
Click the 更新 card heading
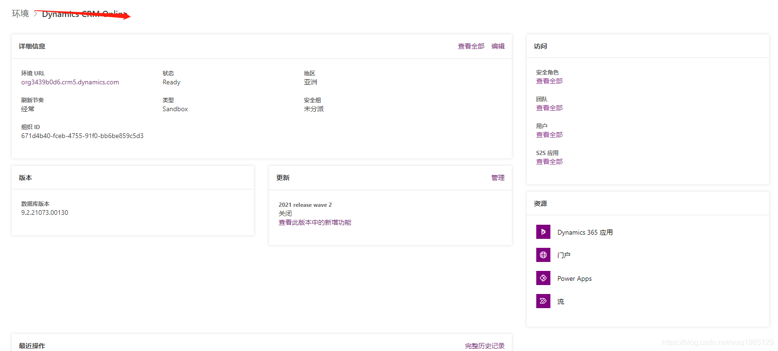(x=283, y=178)
